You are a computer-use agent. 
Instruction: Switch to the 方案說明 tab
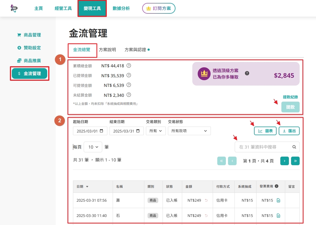click(107, 50)
